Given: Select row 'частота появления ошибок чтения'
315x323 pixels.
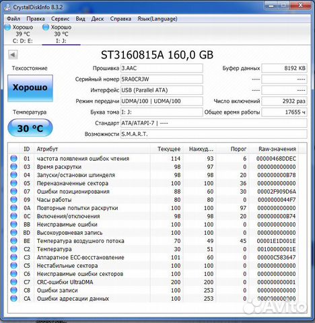Looking at the screenshot, I should 153,158.
